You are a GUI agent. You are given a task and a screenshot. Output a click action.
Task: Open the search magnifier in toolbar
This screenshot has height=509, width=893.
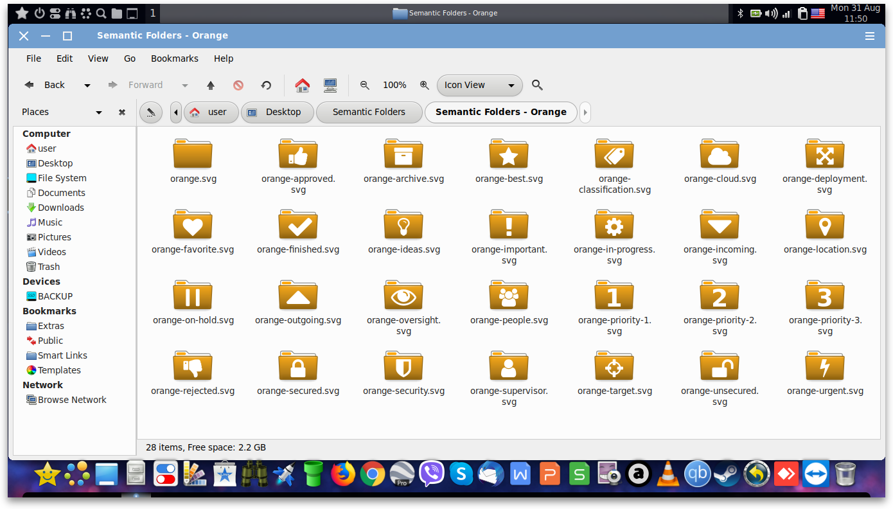tap(538, 85)
